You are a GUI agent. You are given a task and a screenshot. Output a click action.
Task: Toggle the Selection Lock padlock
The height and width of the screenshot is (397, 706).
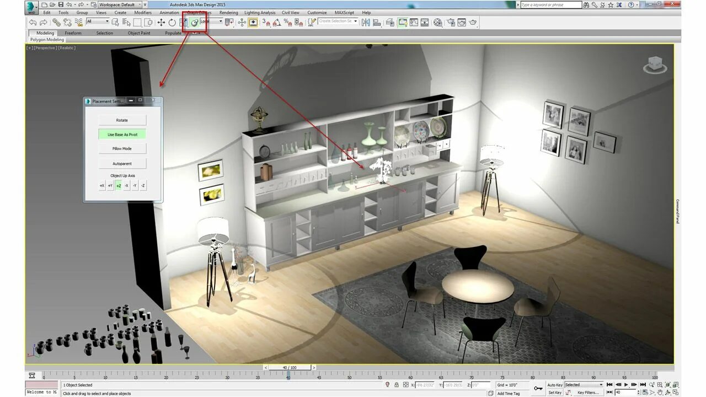click(x=397, y=385)
